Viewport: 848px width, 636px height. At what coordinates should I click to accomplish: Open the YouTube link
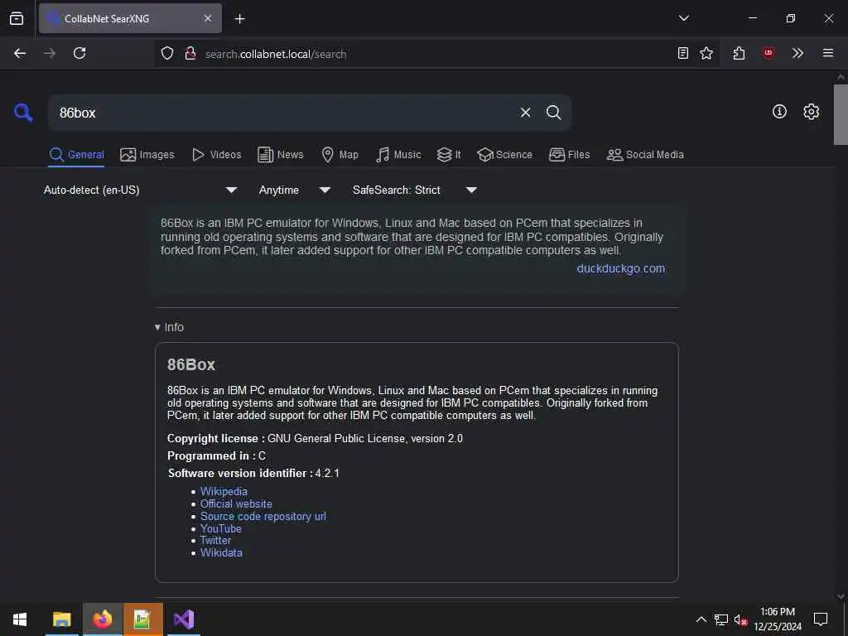(220, 528)
